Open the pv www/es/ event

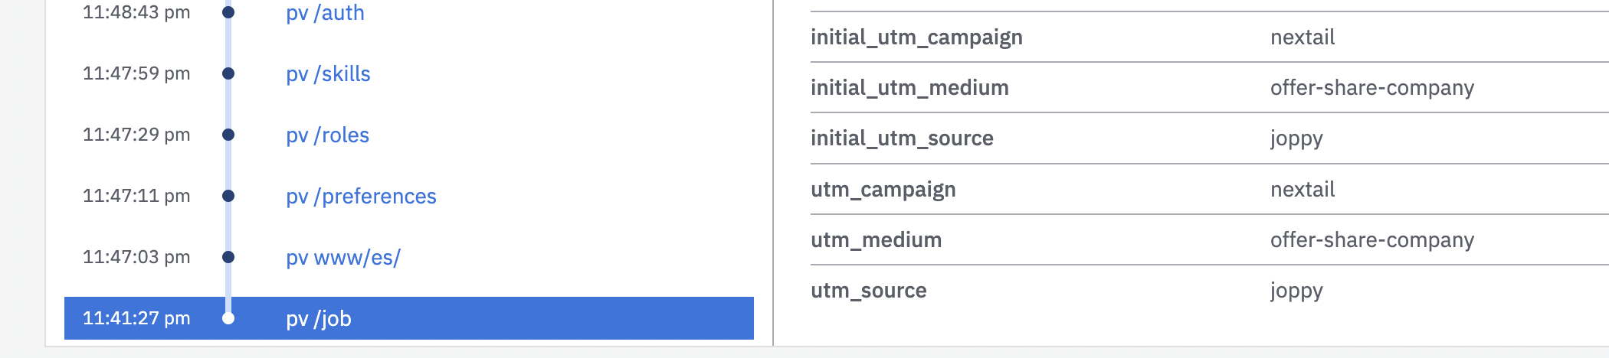[x=343, y=258]
